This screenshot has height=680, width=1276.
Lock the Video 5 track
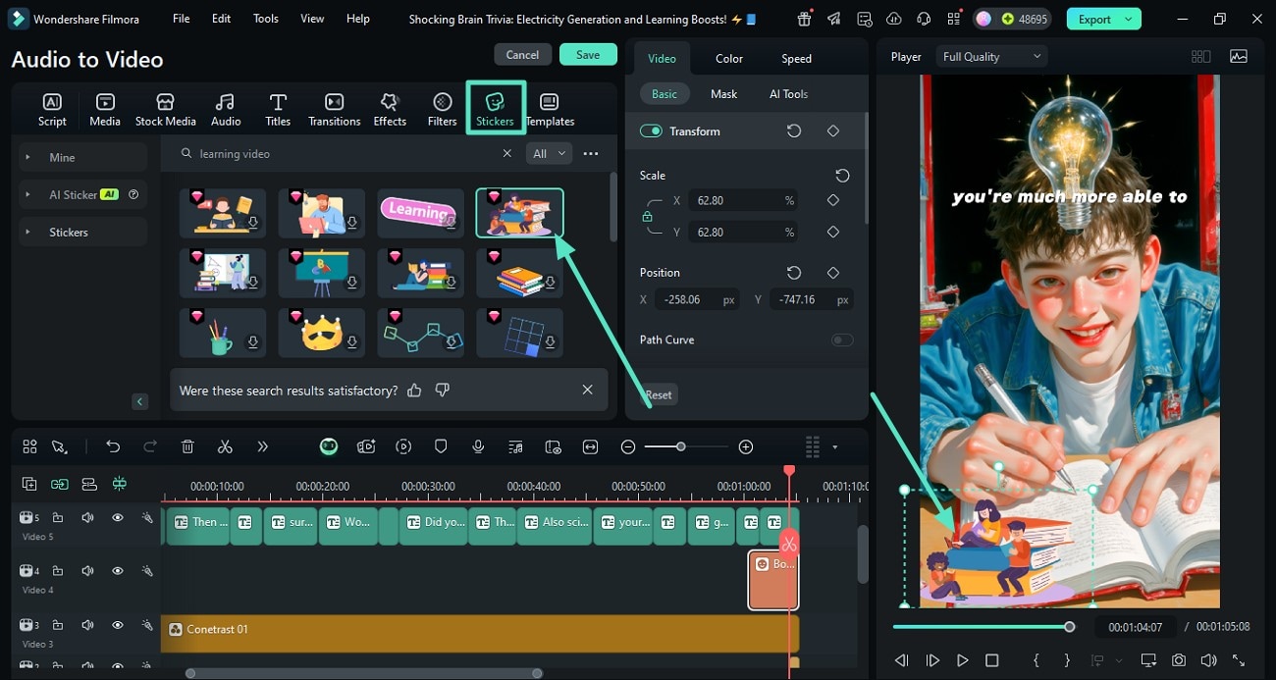coord(58,517)
